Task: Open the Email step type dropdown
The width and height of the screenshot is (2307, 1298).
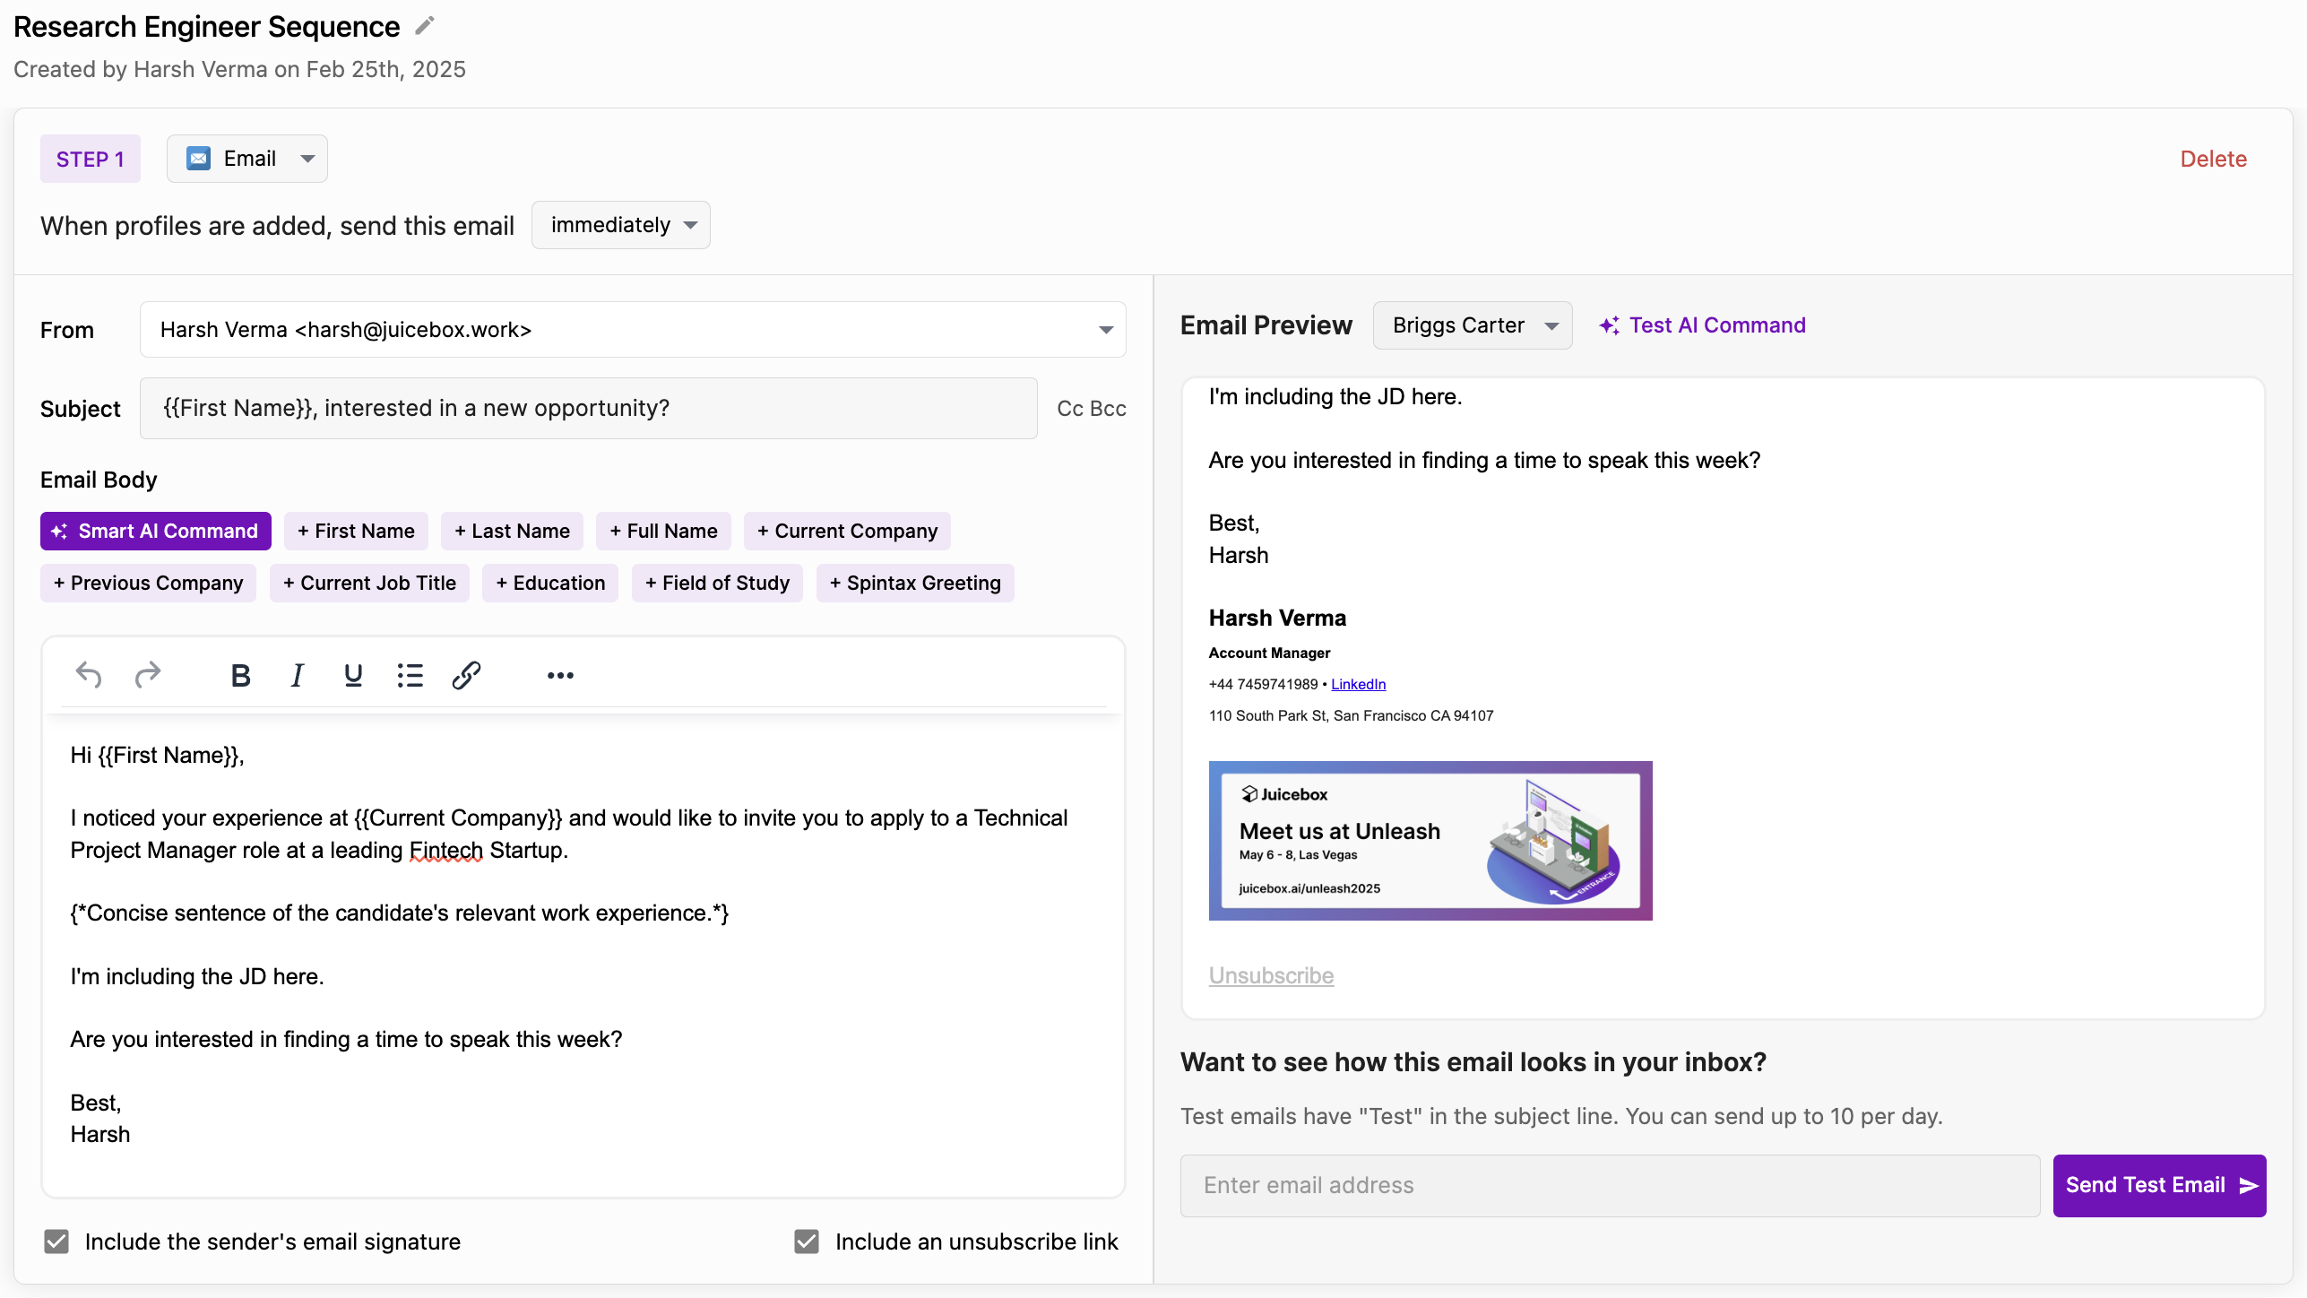Action: [x=247, y=159]
